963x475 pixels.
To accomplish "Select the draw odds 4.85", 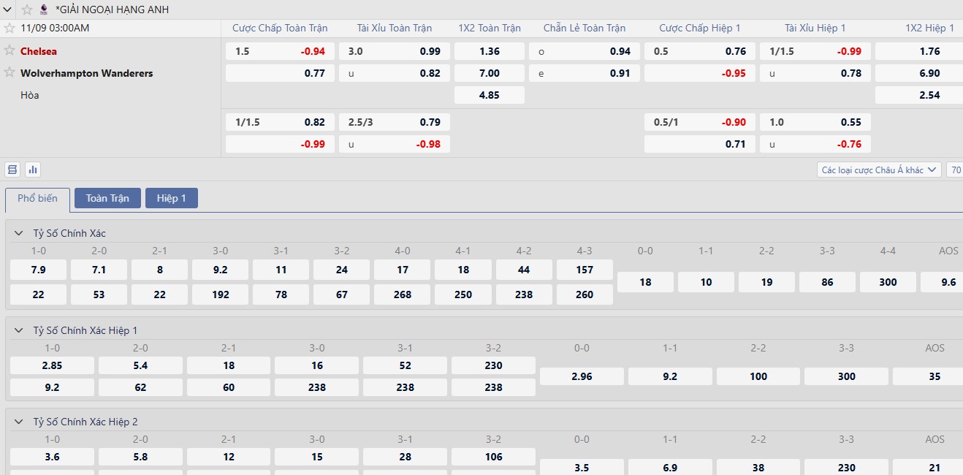I will point(489,95).
